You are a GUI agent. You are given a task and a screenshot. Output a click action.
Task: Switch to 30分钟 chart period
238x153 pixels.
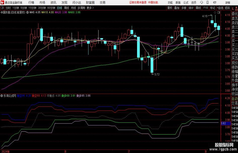click(x=42, y=8)
